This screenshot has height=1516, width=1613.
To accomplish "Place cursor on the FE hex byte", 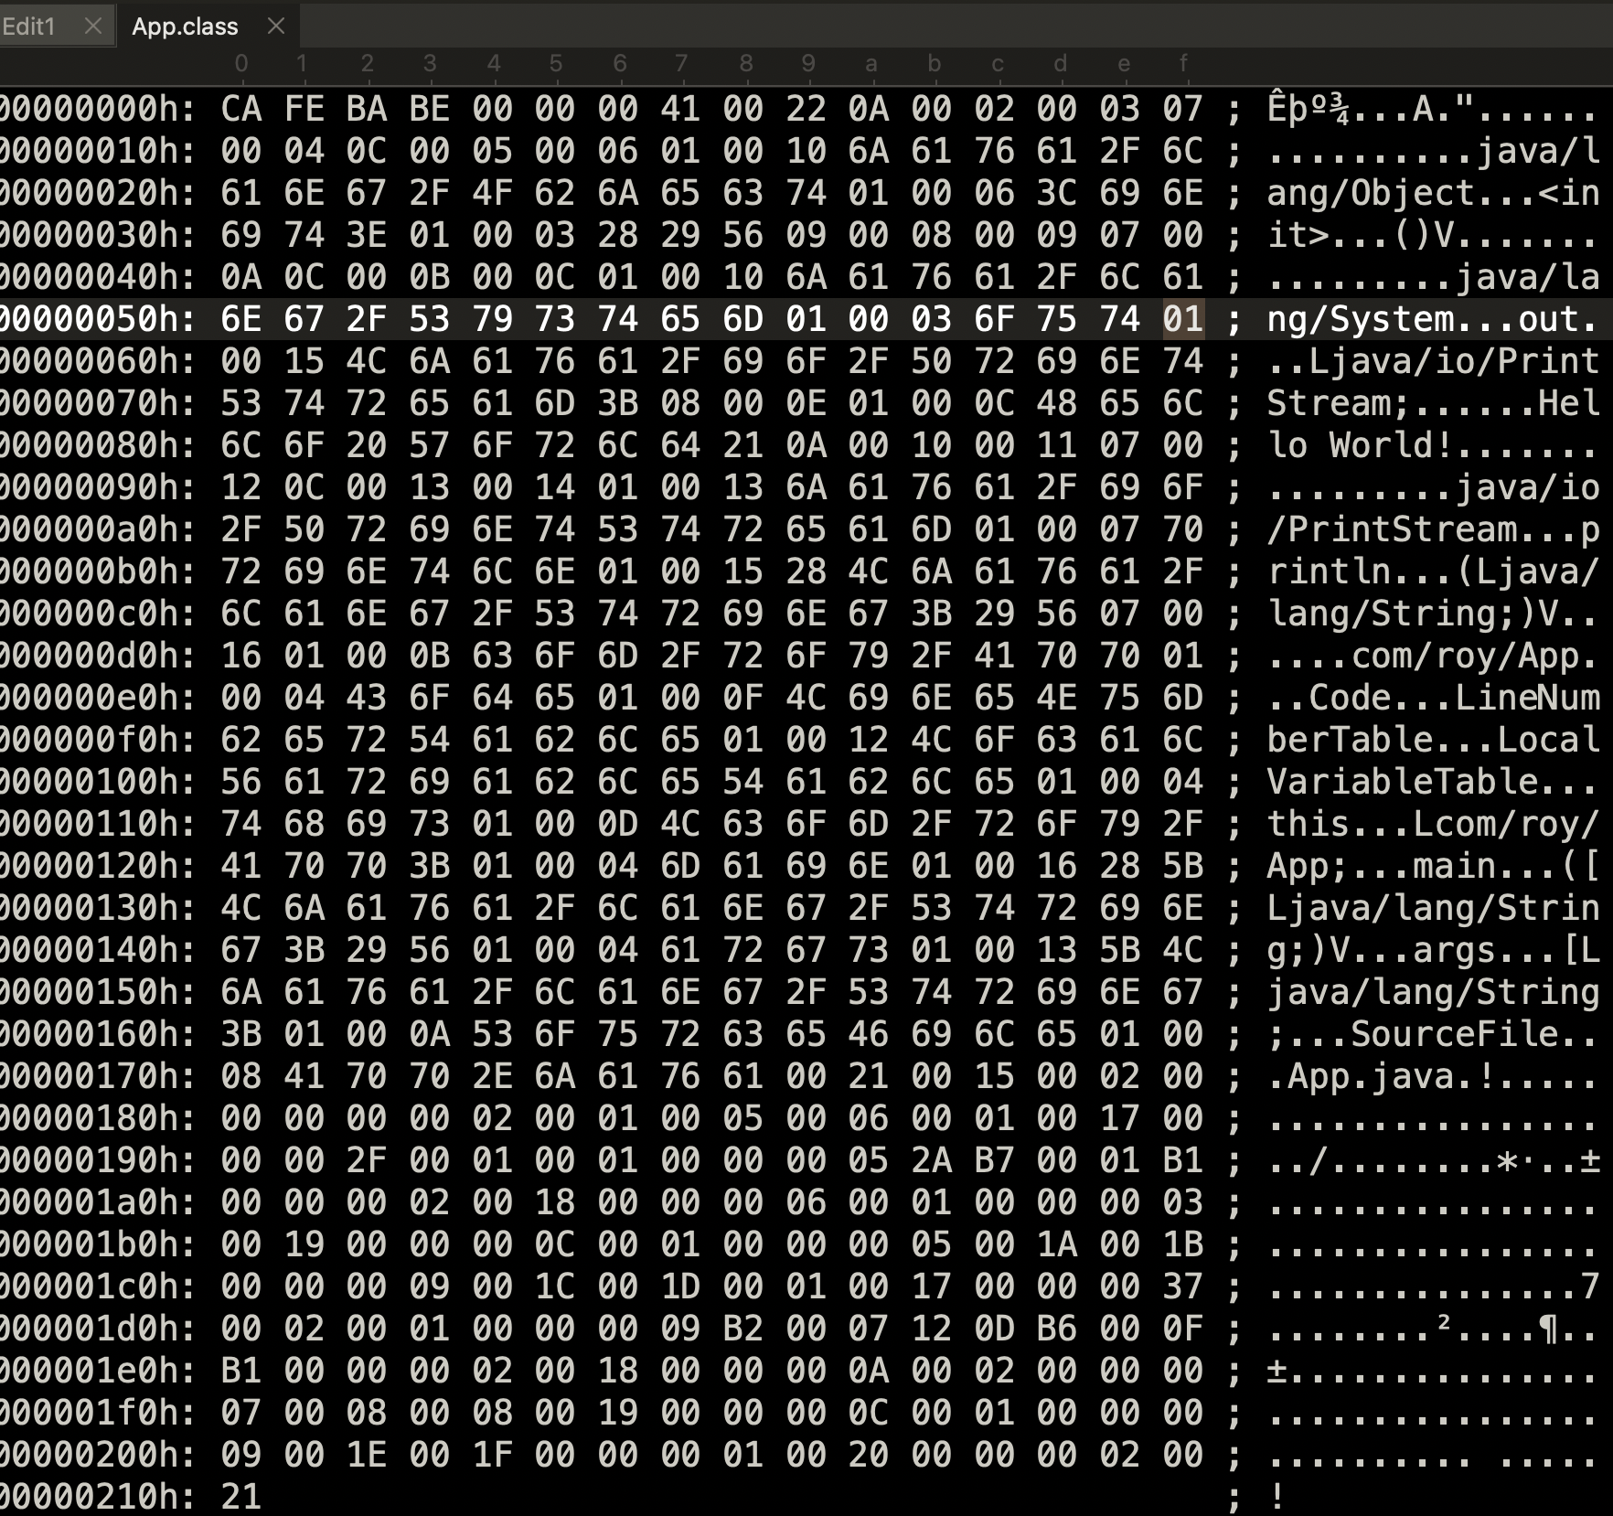I will tap(304, 109).
